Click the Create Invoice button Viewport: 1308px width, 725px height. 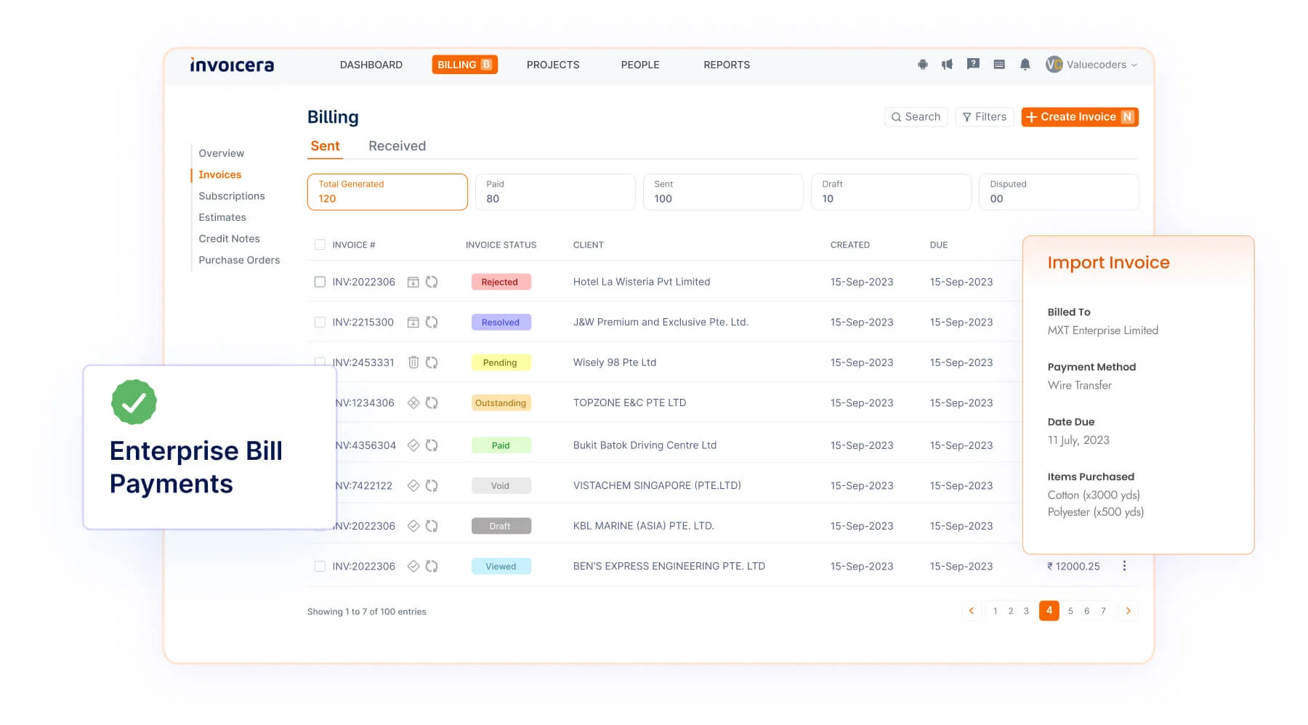coord(1080,117)
